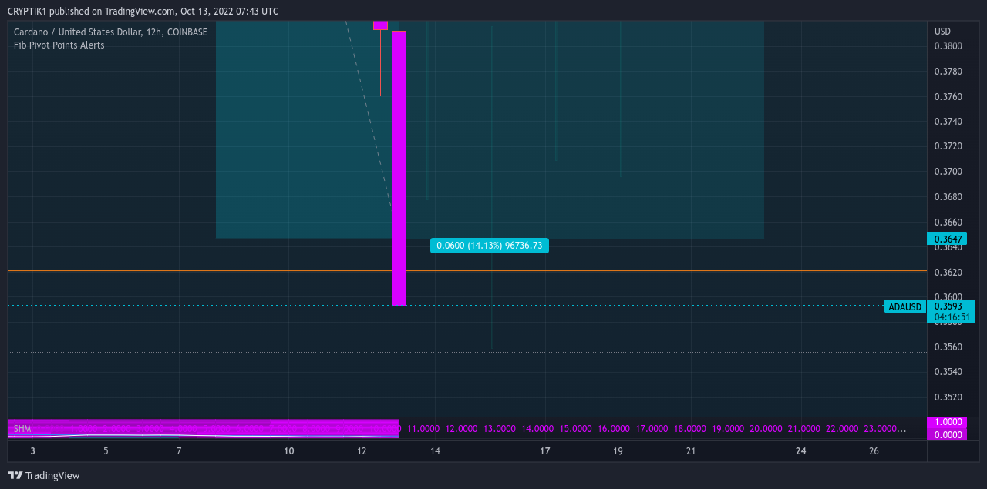This screenshot has width=987, height=489.
Task: Click date 14 on the time axis
Action: click(x=435, y=451)
